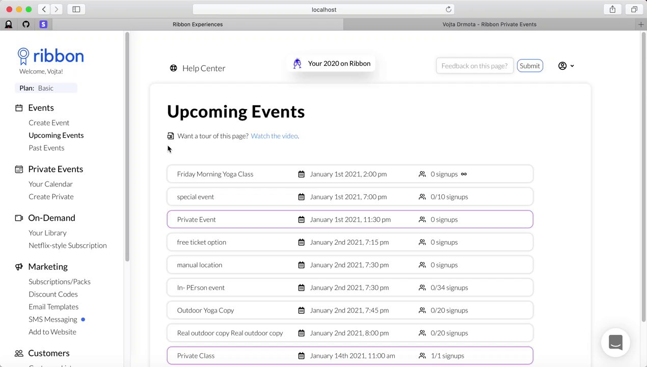Click the Customers people icon in sidebar
The width and height of the screenshot is (647, 367).
19,353
